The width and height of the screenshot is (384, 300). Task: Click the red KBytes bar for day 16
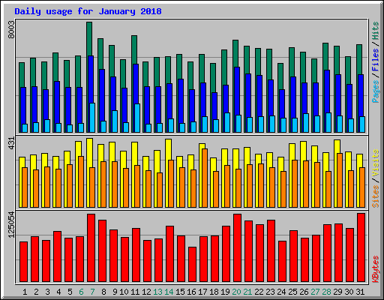(x=192, y=264)
